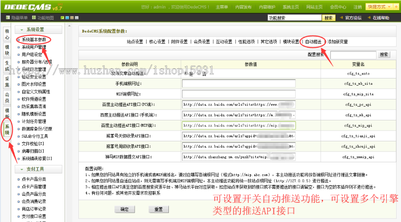Switch to the 会员设置 config tab

pyautogui.click(x=202, y=42)
